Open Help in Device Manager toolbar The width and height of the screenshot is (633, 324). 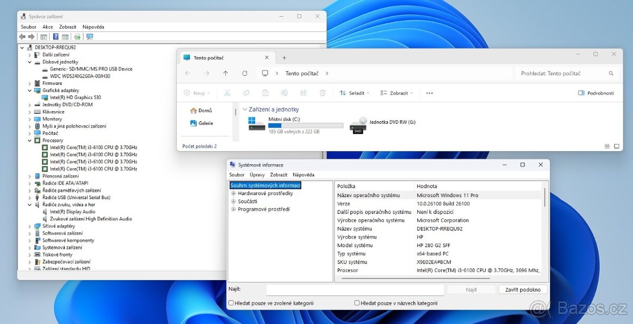56,36
